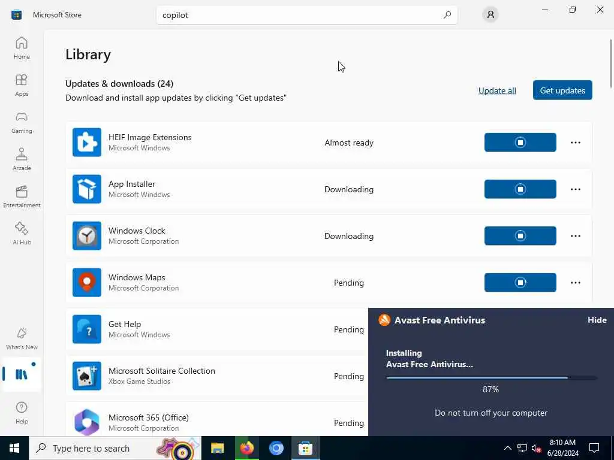Image resolution: width=614 pixels, height=460 pixels.
Task: Open Firefox from the taskbar
Action: 246,448
